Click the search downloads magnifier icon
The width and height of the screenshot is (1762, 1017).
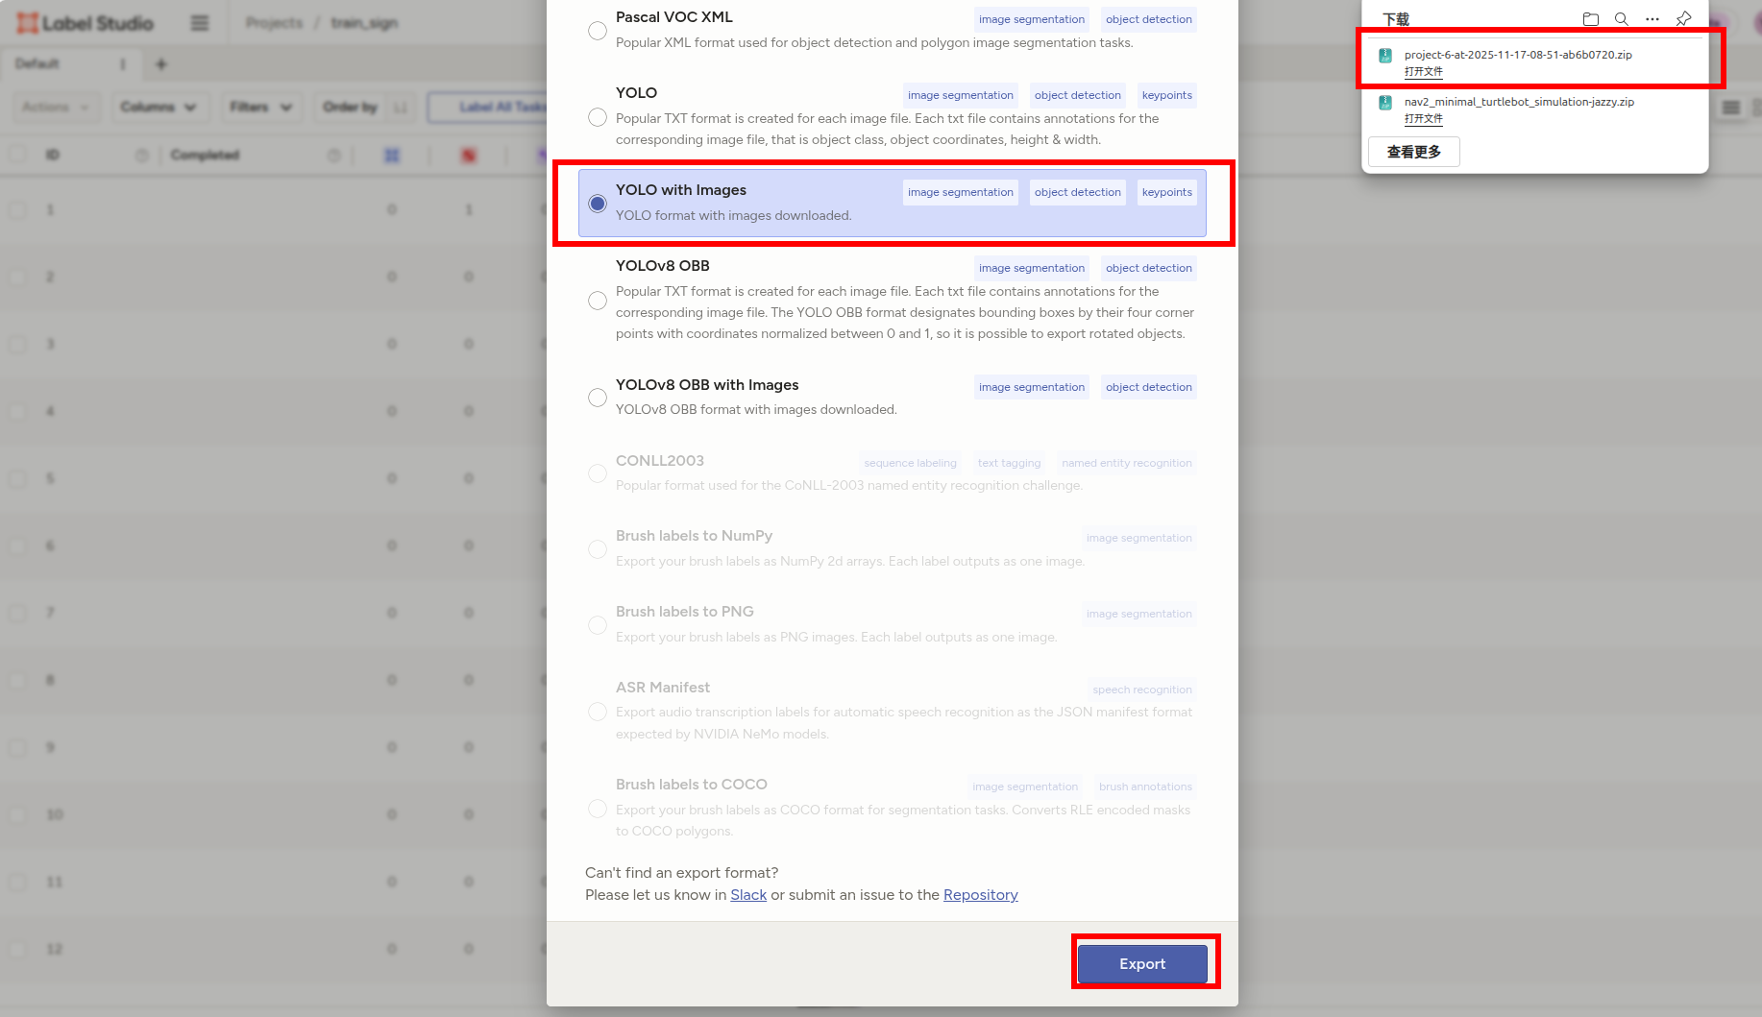[x=1621, y=19]
